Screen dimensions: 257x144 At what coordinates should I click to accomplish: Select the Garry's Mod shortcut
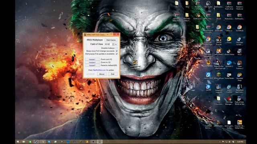tap(208, 76)
